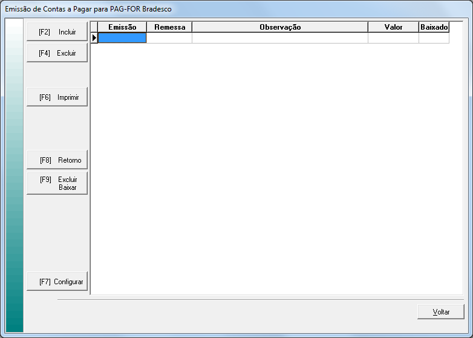
Task: Click the Remessa cell in the first row
Action: point(169,38)
